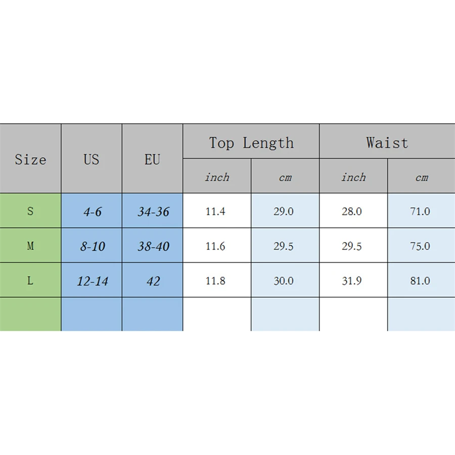Click the 28.0 inch waist cell
Image resolution: width=455 pixels, height=455 pixels.
[352, 211]
